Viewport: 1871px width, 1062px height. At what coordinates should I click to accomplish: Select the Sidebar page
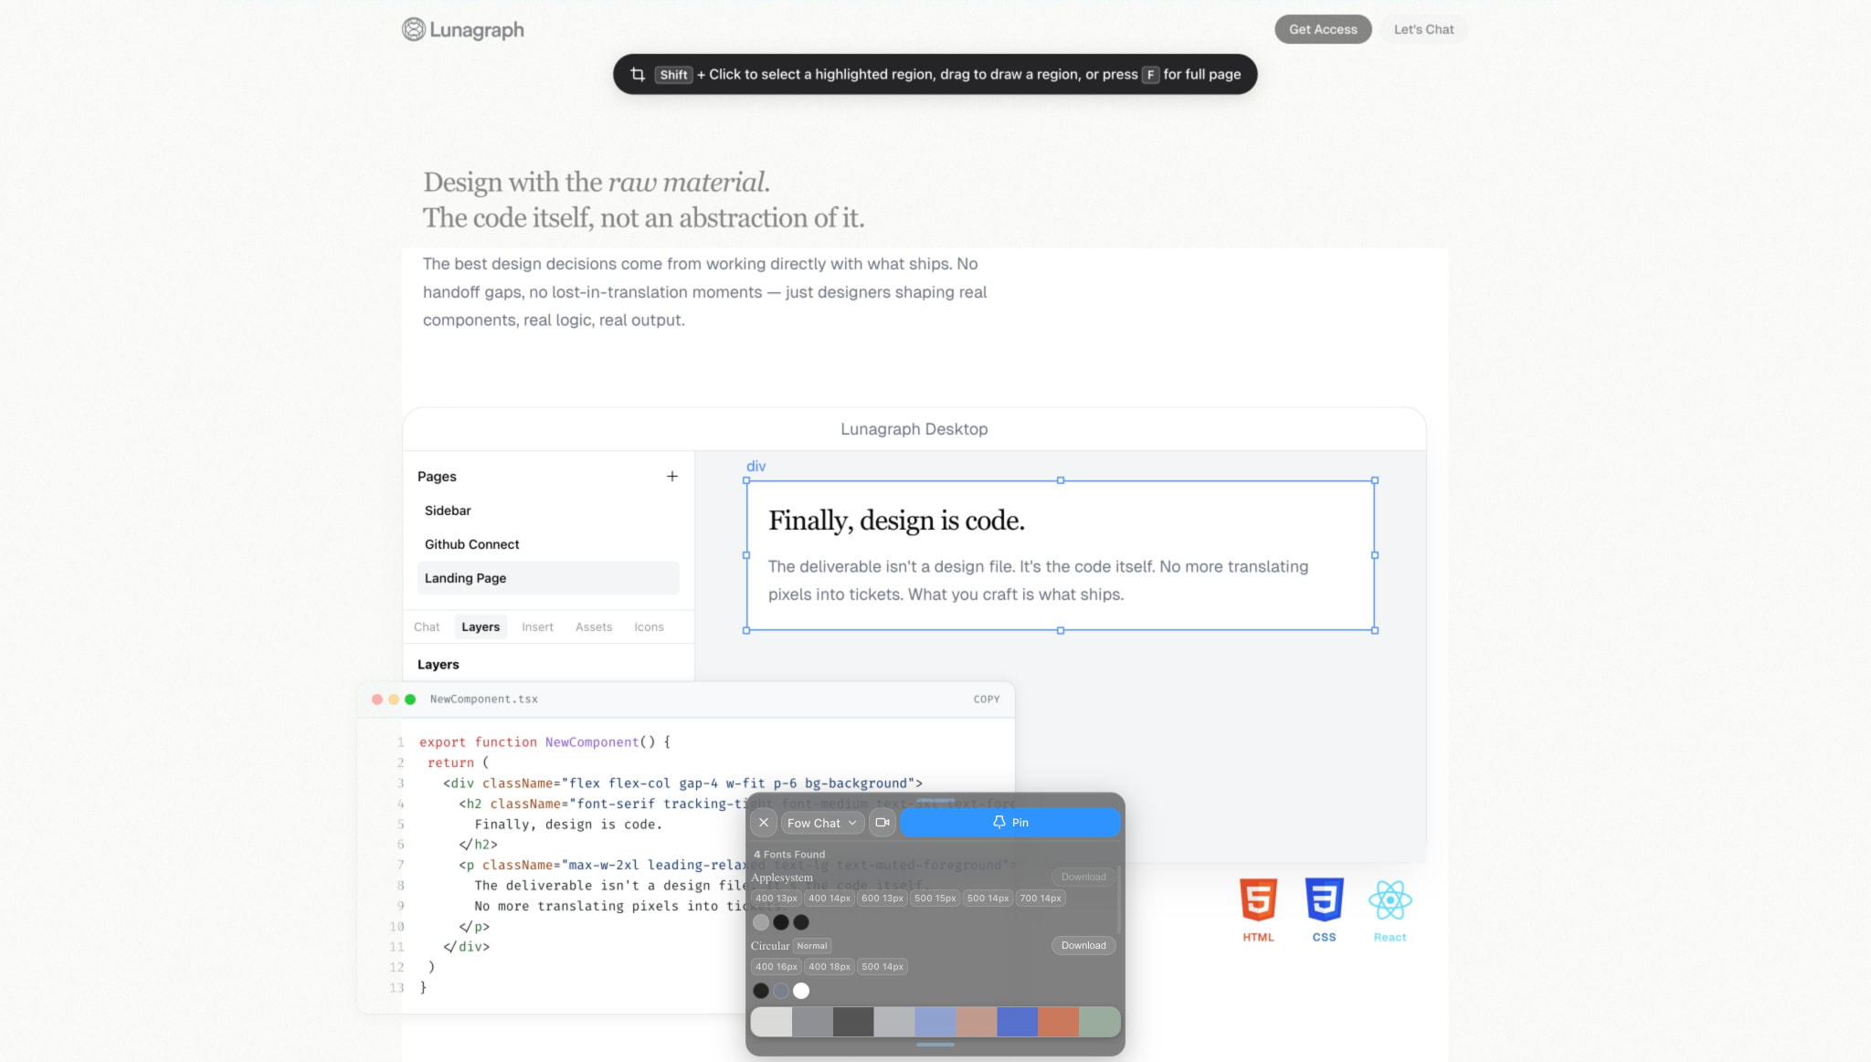point(548,510)
